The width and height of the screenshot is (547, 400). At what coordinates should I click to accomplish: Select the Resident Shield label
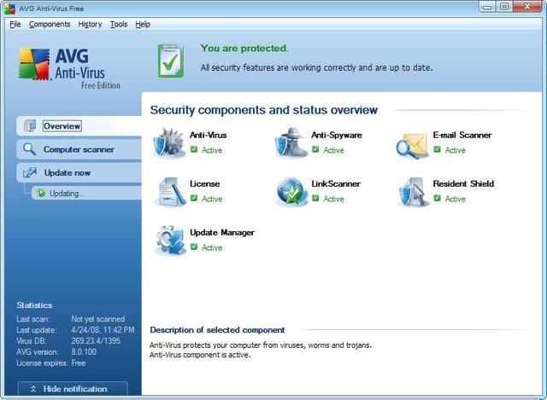(463, 184)
